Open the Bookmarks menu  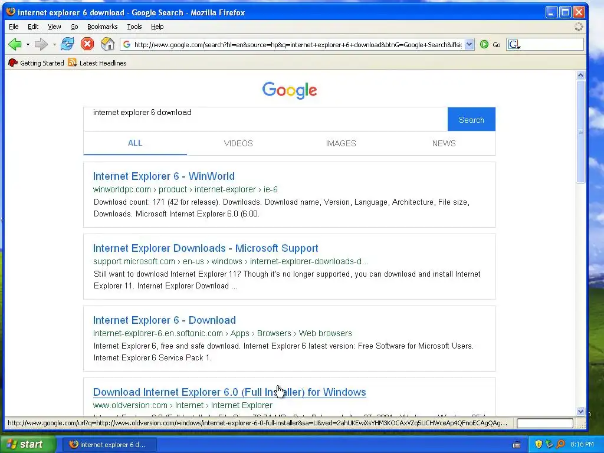tap(102, 27)
